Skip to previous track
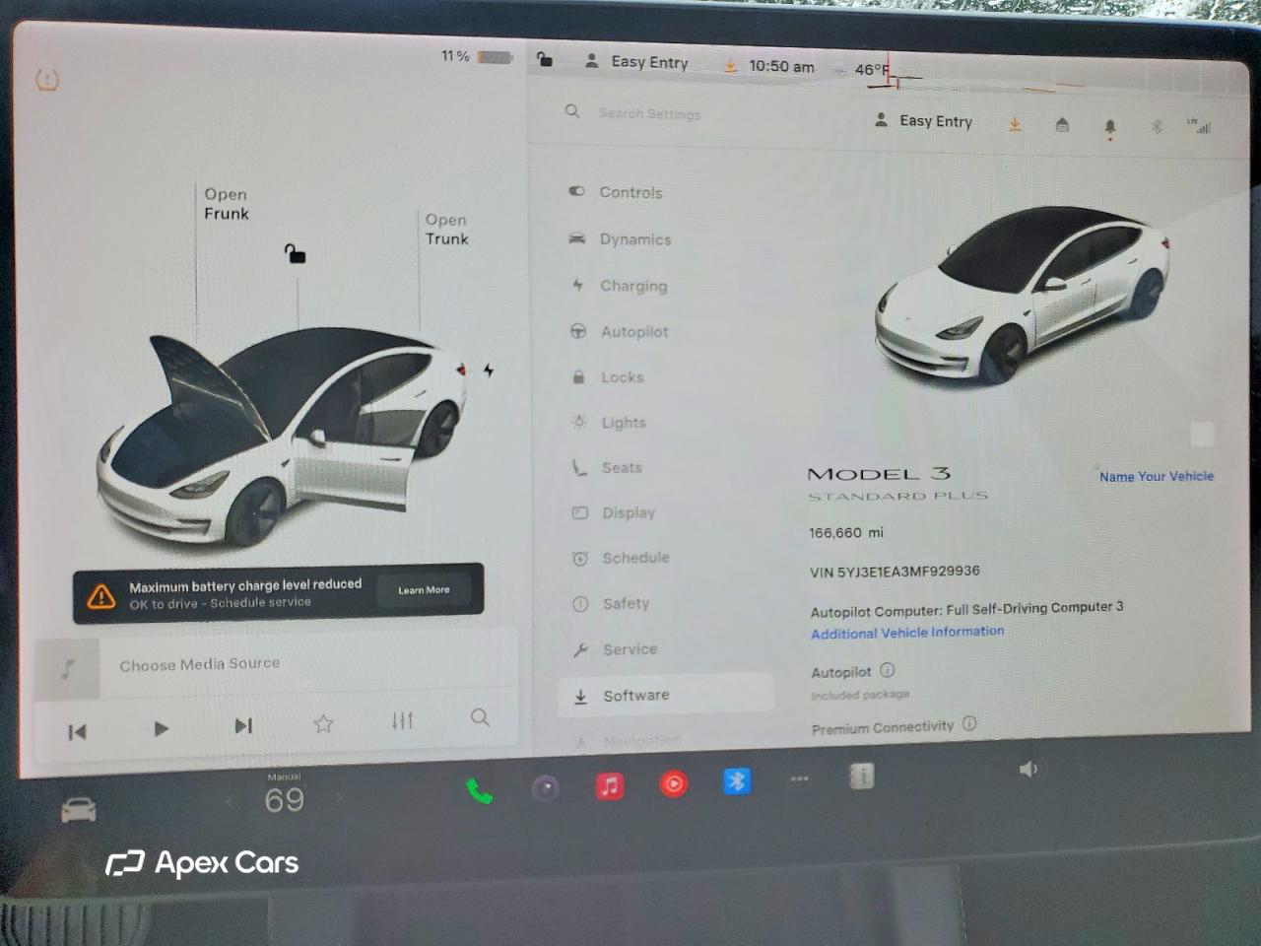This screenshot has width=1261, height=946. click(77, 732)
